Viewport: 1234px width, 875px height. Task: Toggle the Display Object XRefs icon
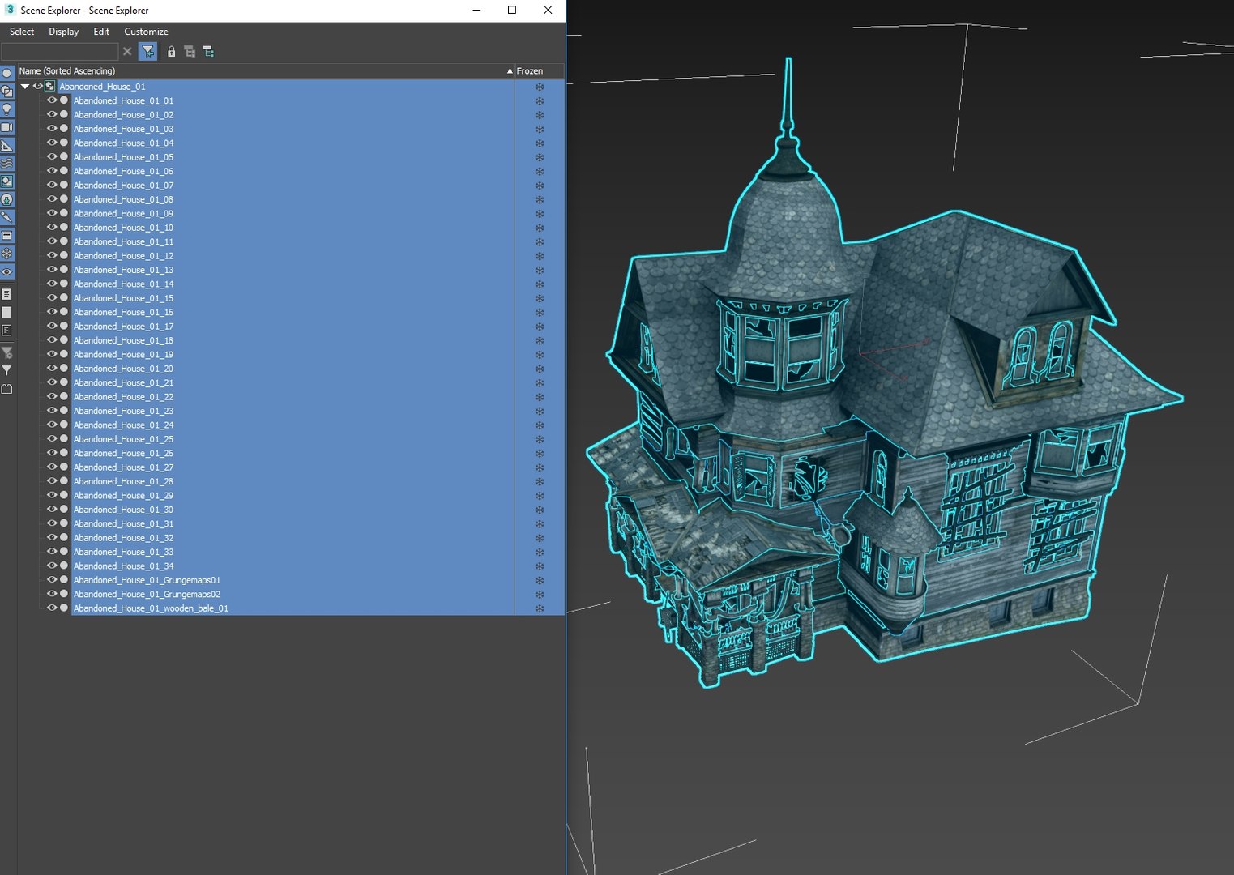tap(7, 199)
